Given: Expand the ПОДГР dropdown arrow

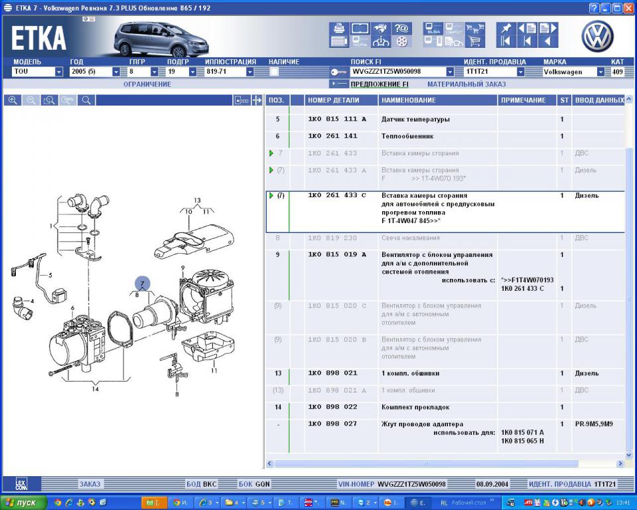Looking at the screenshot, I should pyautogui.click(x=192, y=72).
